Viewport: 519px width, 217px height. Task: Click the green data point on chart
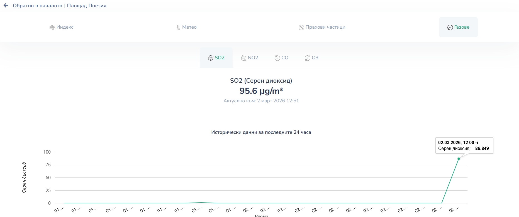pos(459,159)
